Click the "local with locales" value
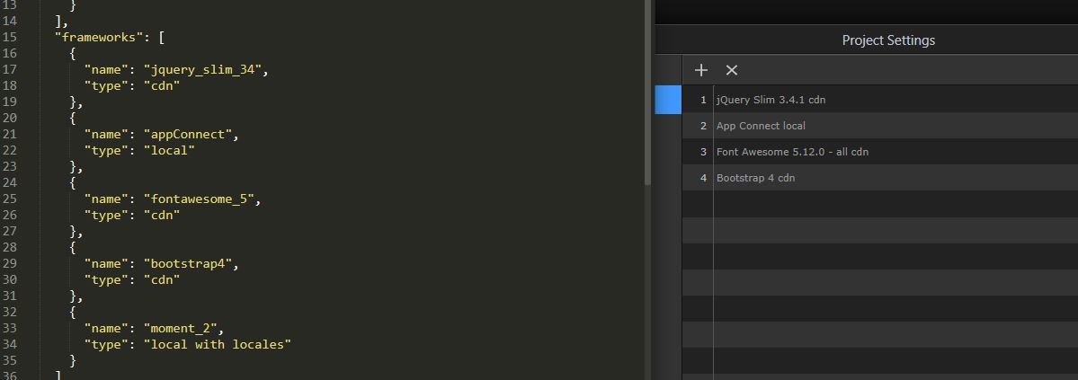 pyautogui.click(x=217, y=344)
